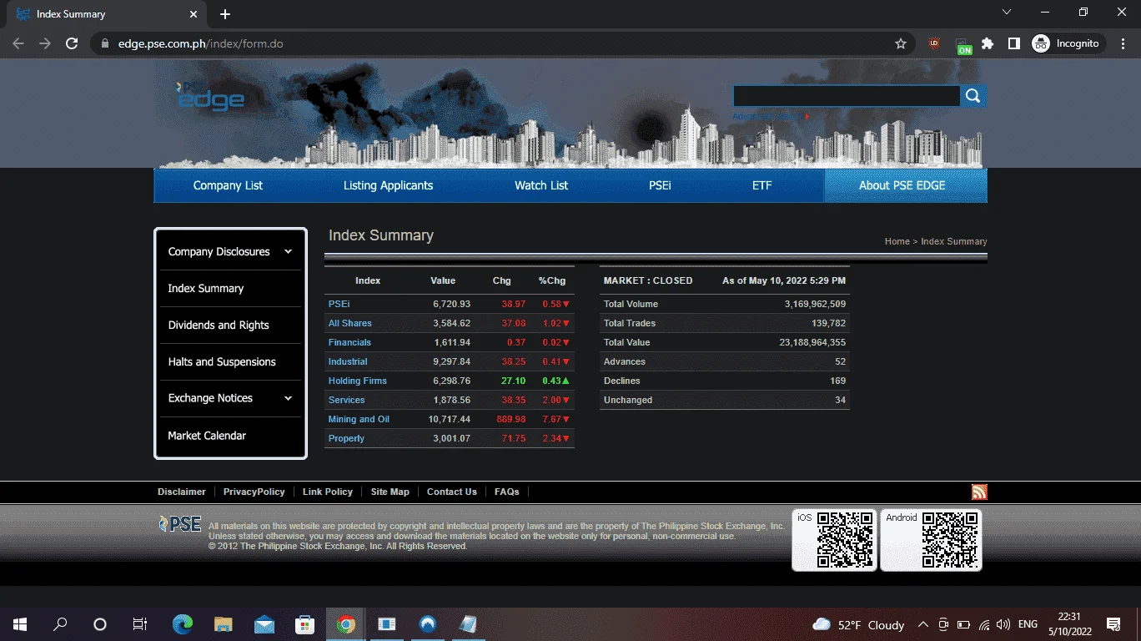The width and height of the screenshot is (1141, 641).
Task: Open the Services index link
Action: [x=347, y=400]
